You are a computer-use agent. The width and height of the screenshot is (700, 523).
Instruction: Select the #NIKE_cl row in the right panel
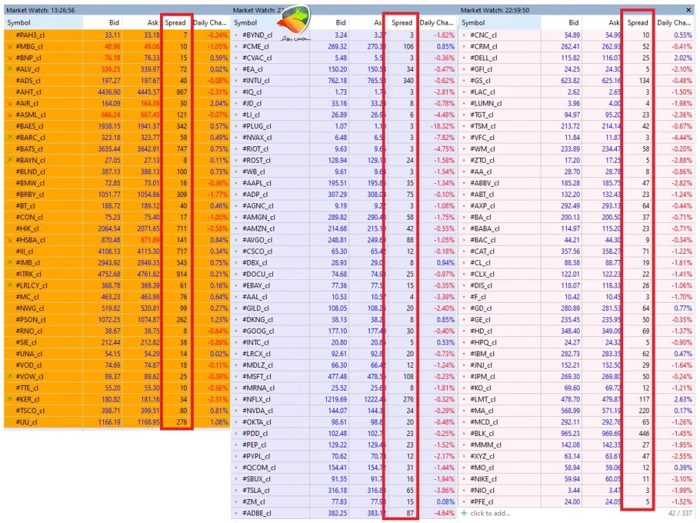[576, 479]
